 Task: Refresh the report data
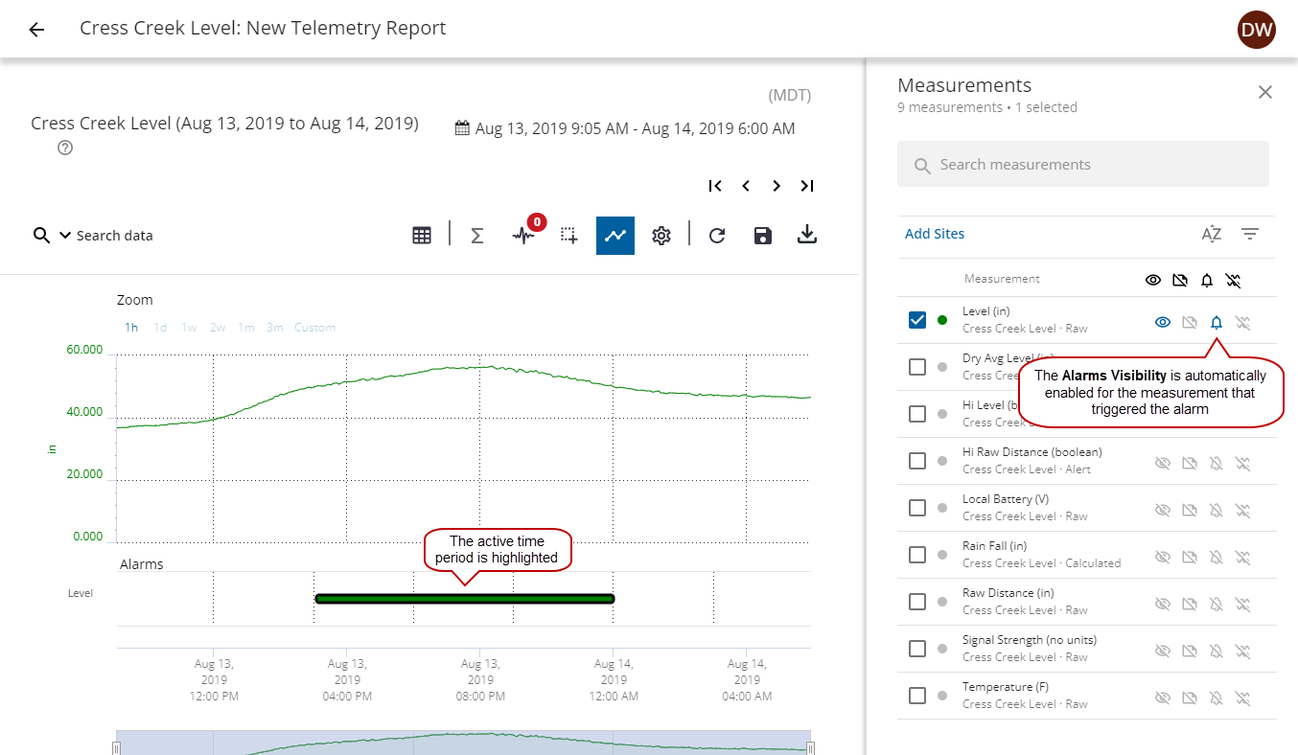point(717,236)
